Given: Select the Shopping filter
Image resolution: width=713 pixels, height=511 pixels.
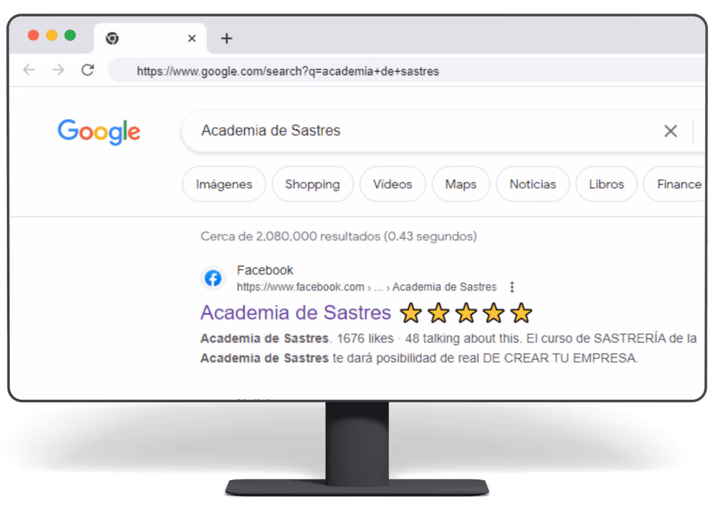Looking at the screenshot, I should click(x=312, y=184).
